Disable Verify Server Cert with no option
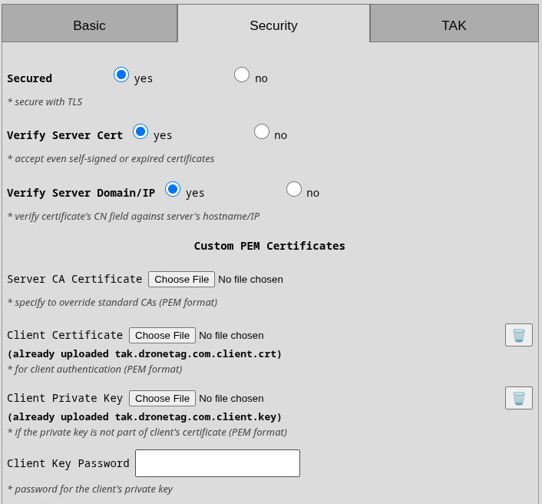Image resolution: width=542 pixels, height=504 pixels. [x=261, y=131]
